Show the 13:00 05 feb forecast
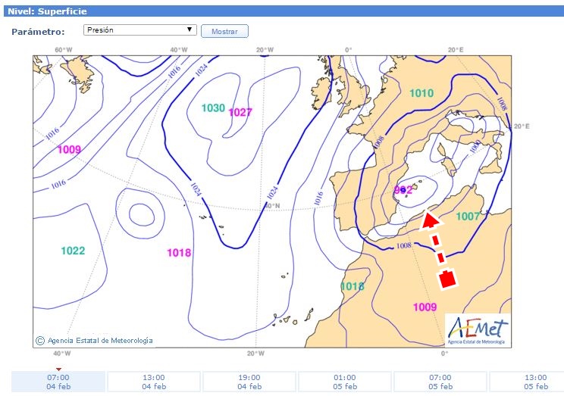Viewport: 564px width, 396px height. coord(532,382)
